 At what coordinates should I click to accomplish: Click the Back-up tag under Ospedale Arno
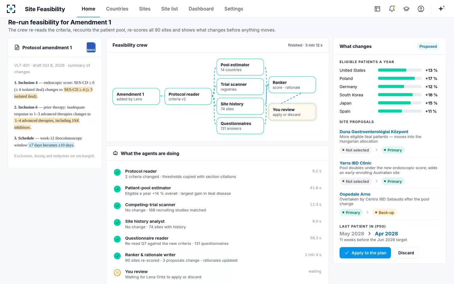tap(384, 212)
